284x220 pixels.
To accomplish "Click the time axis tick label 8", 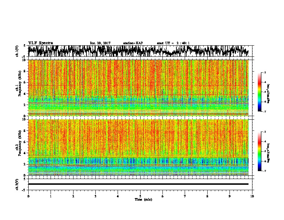I will coord(207,196).
